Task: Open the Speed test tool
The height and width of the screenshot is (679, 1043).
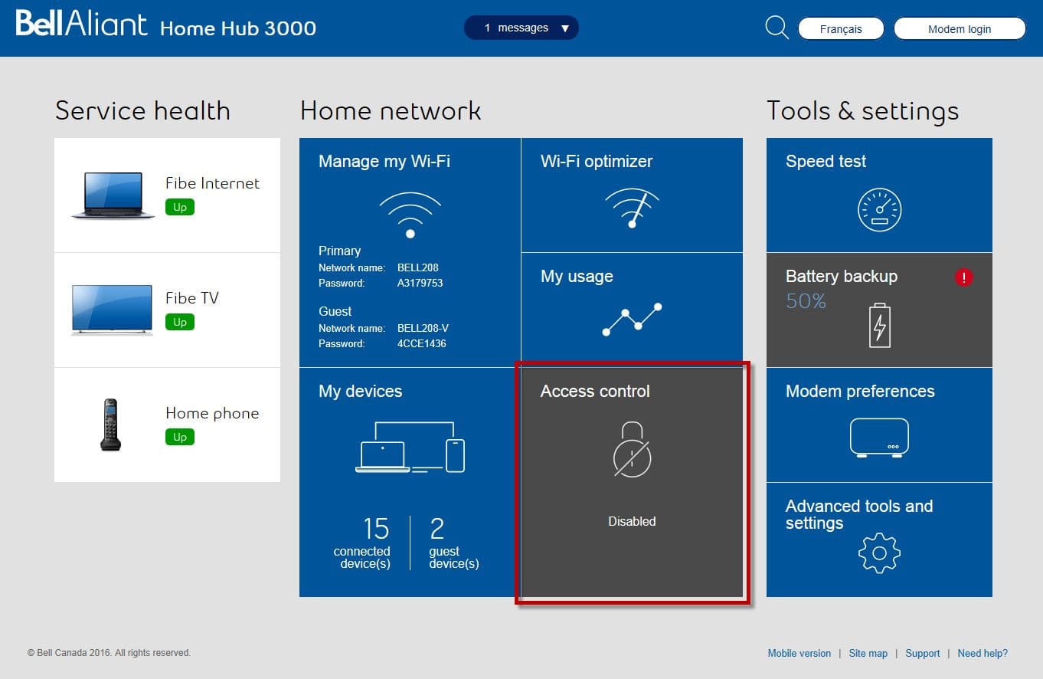Action: [878, 208]
